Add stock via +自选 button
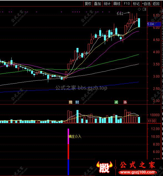Viewport: 163px width, 176px height. 146,4
